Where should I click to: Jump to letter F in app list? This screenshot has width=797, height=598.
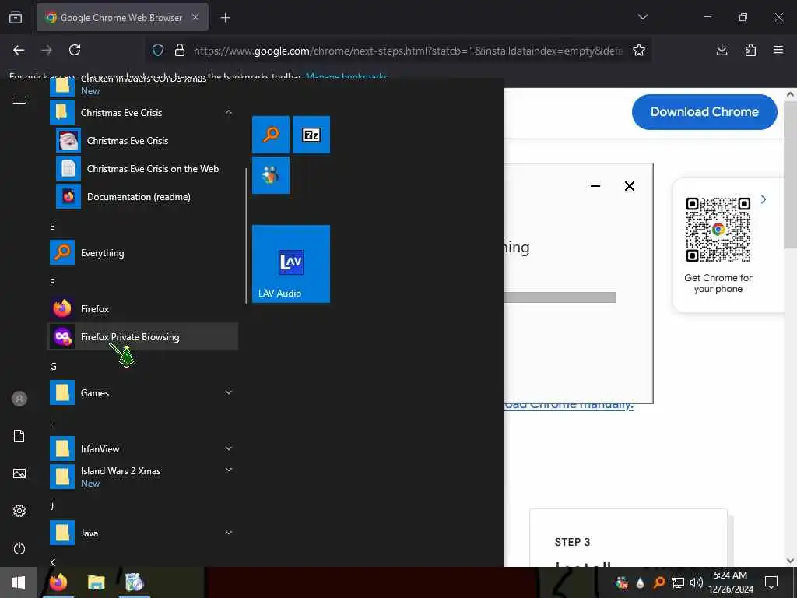52,282
